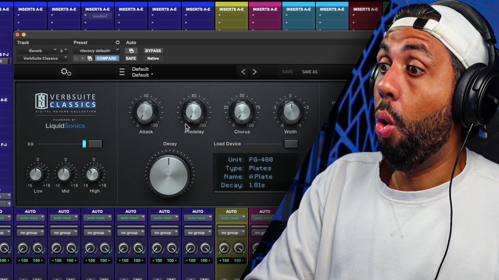The width and height of the screenshot is (499, 280).
Task: Click the Predelay knob
Action: (194, 112)
